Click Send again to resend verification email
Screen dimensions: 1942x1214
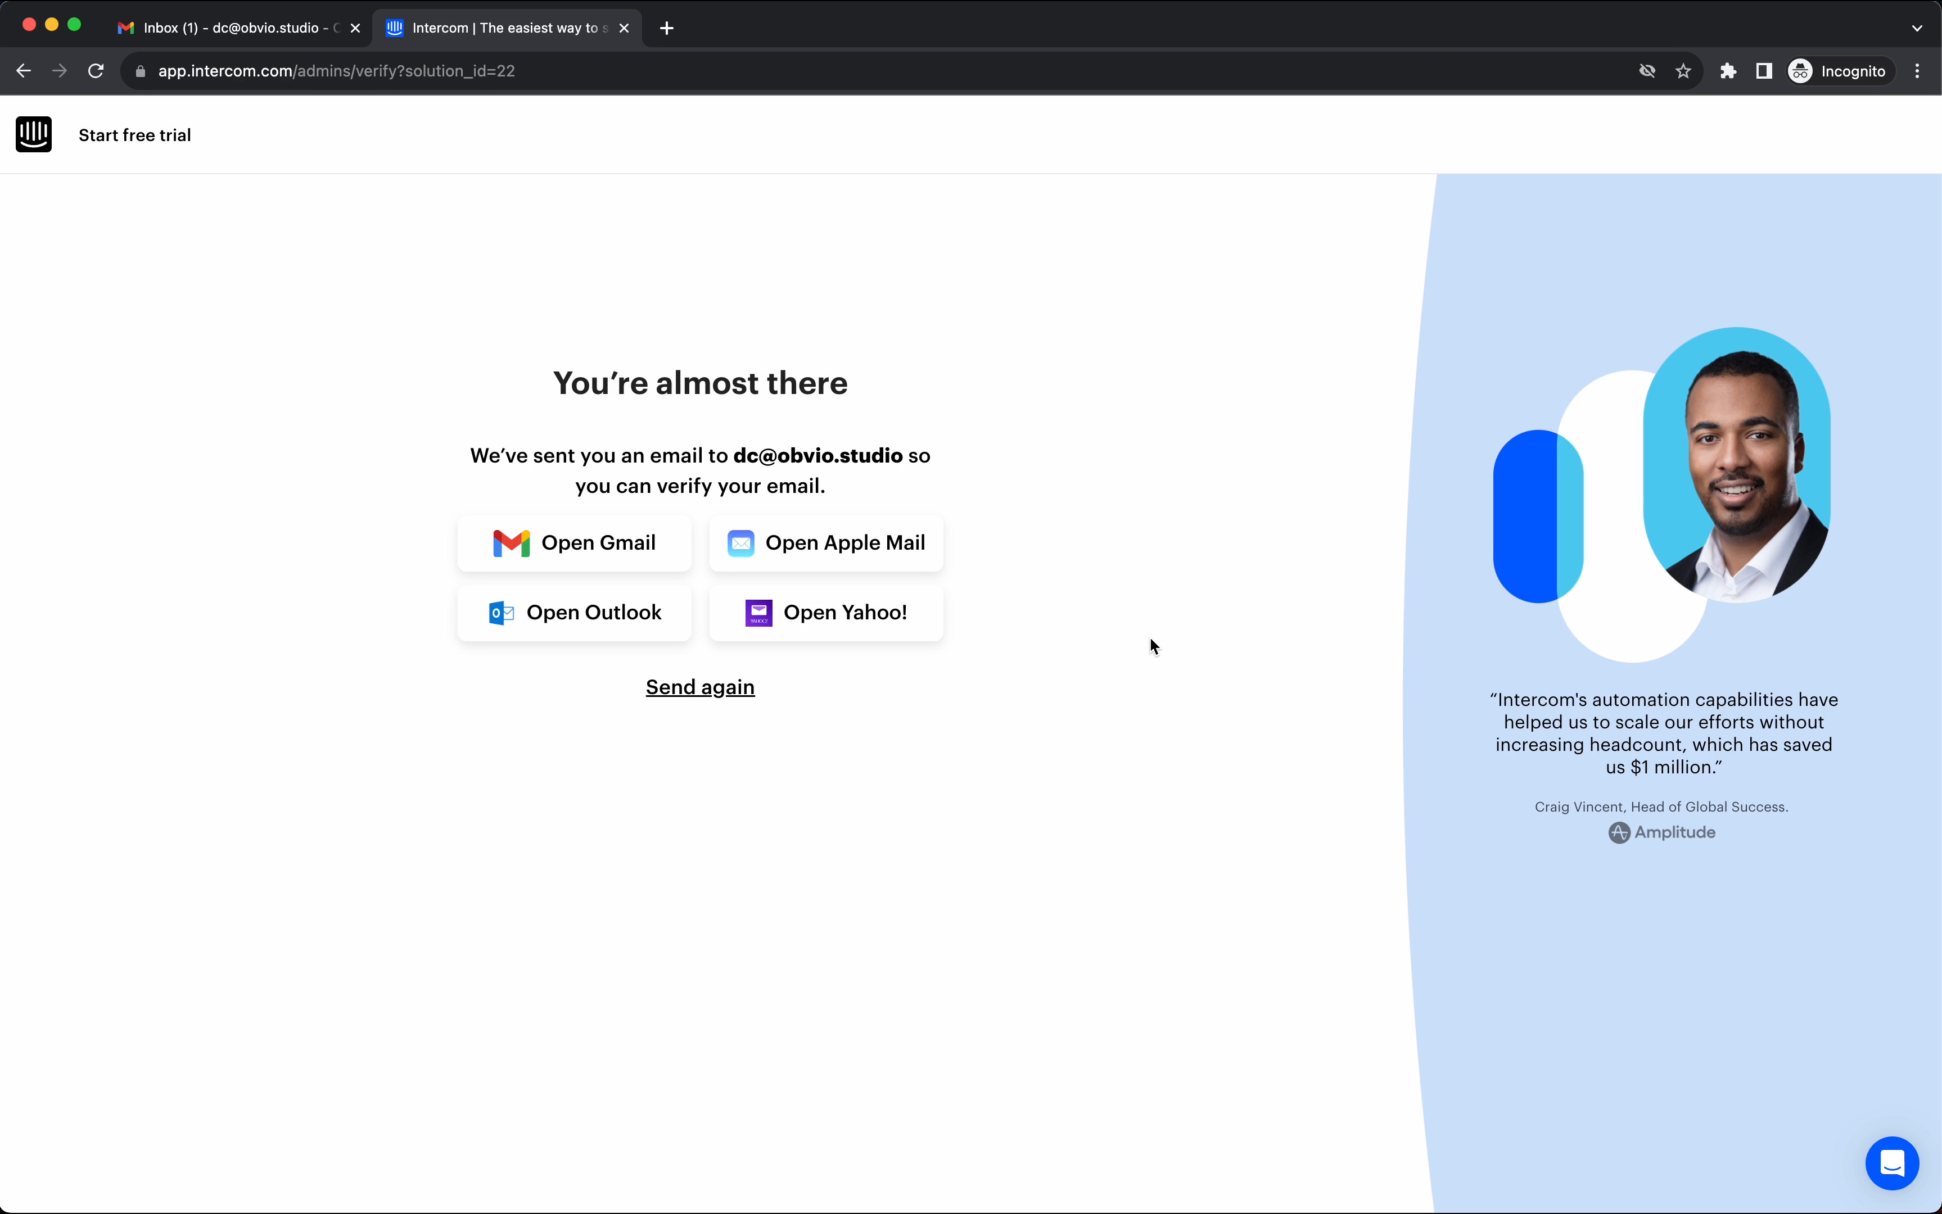tap(699, 686)
